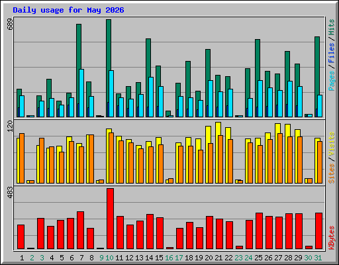Click day 27 on the x-axis
339x265 pixels.
(x=278, y=258)
